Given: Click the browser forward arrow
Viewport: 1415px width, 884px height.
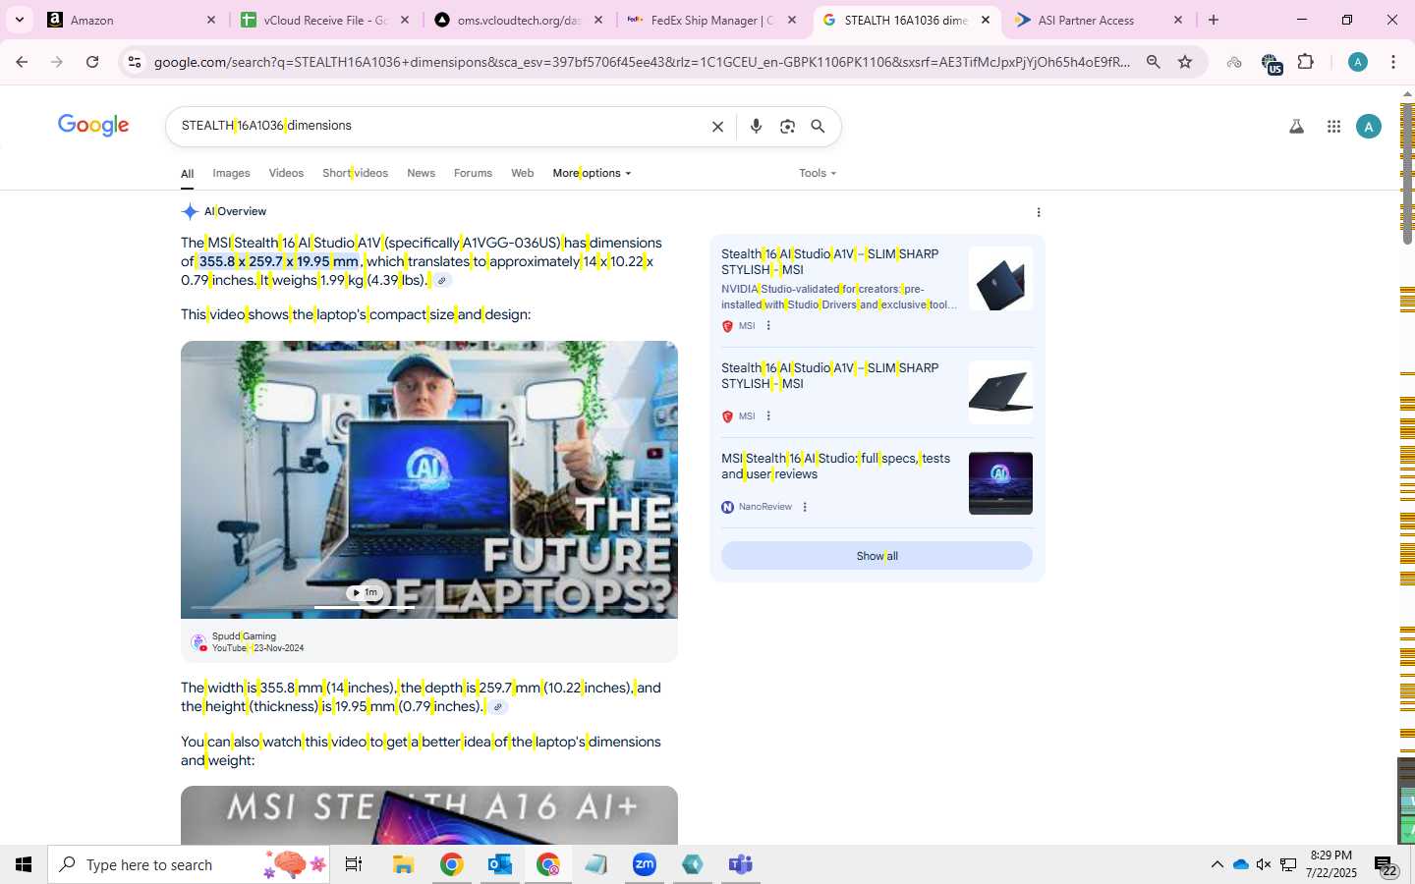Looking at the screenshot, I should (x=57, y=62).
